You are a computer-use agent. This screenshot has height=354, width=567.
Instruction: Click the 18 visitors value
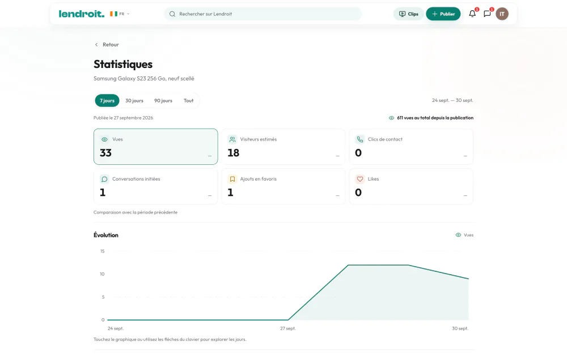tap(233, 153)
